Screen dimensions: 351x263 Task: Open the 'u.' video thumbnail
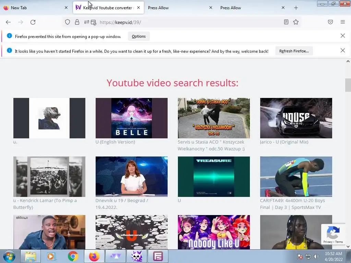click(x=49, y=118)
